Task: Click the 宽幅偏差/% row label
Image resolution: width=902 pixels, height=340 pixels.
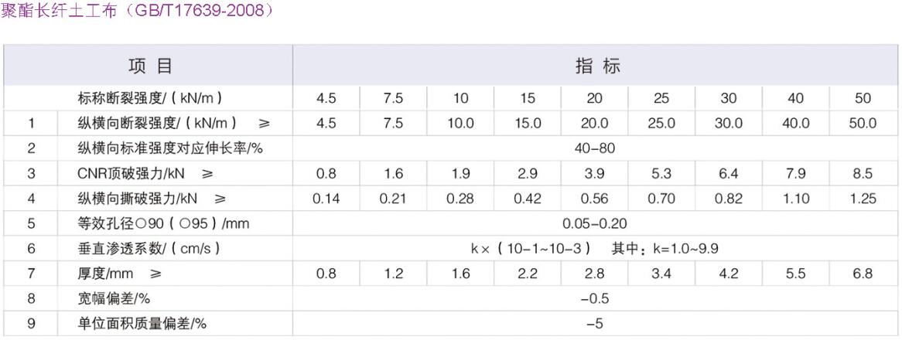Action: pos(109,299)
